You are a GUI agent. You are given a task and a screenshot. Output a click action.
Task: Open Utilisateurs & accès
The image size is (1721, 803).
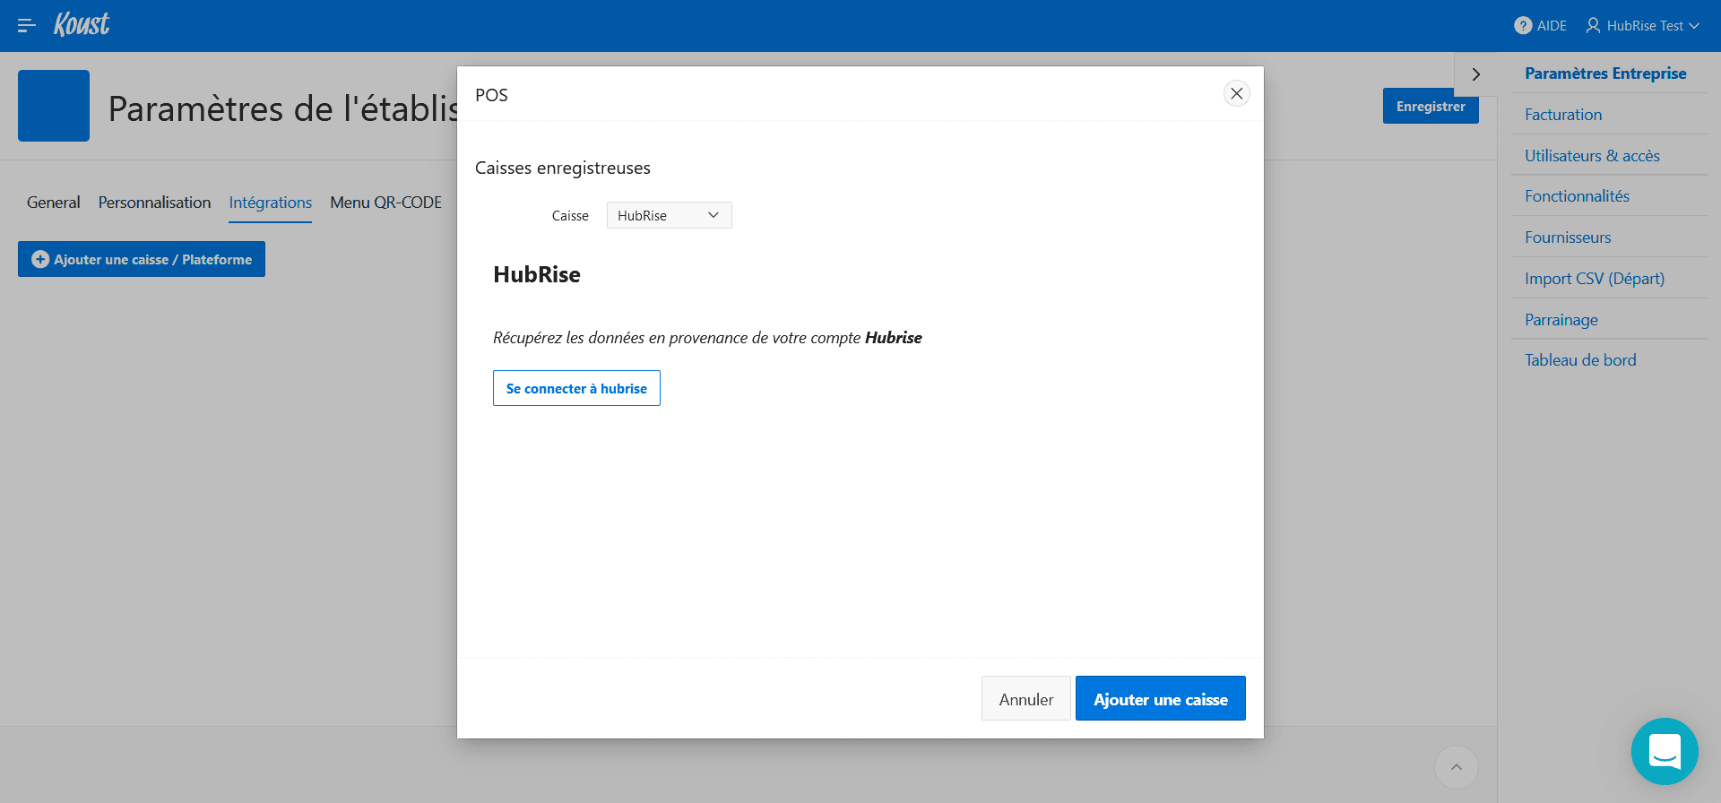click(1592, 156)
